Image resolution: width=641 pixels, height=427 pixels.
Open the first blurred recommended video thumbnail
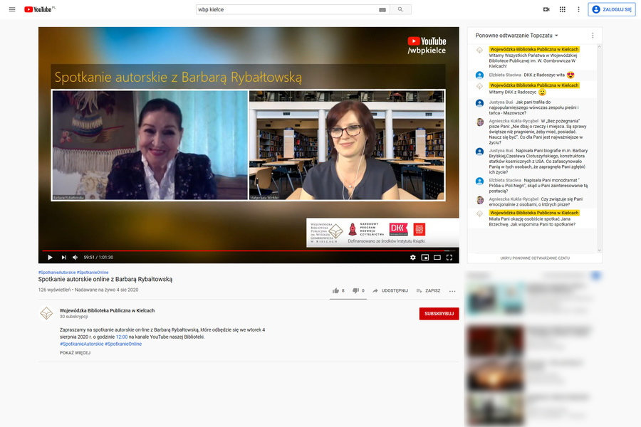(x=495, y=298)
